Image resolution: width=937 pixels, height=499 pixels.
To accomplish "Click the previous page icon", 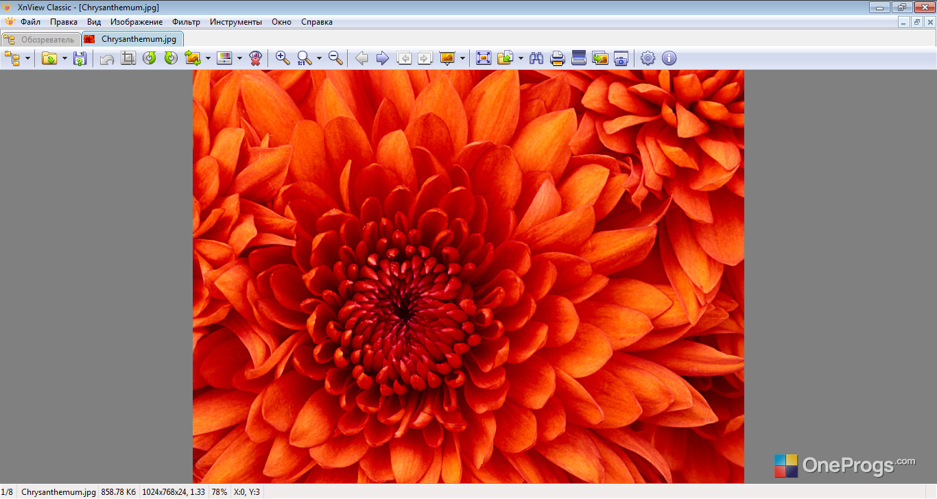I will point(404,58).
